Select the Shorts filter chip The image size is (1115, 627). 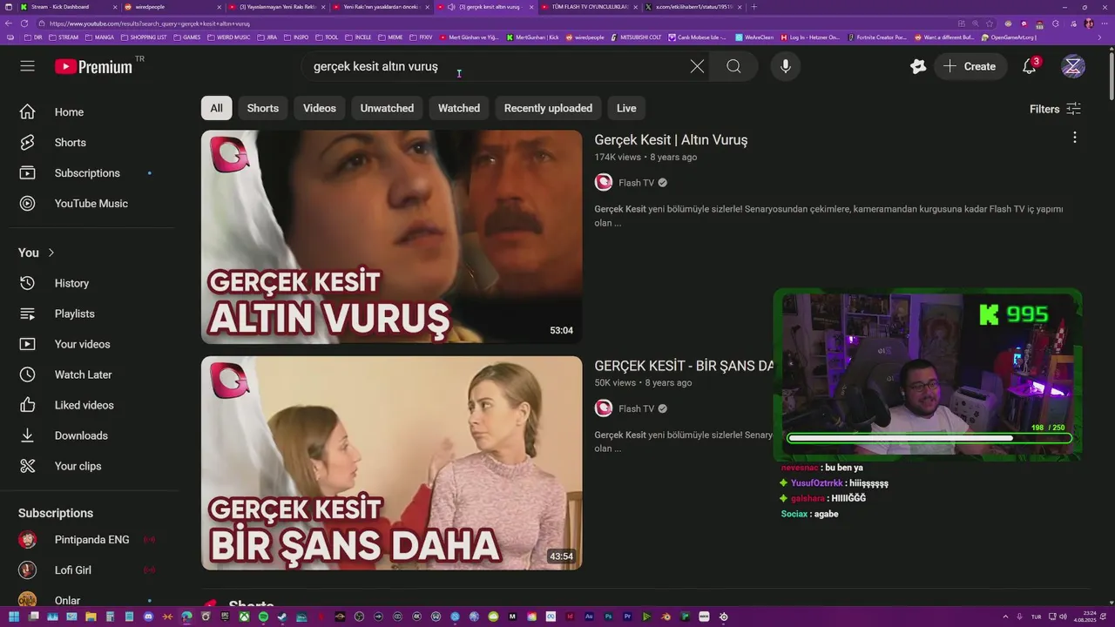click(262, 108)
